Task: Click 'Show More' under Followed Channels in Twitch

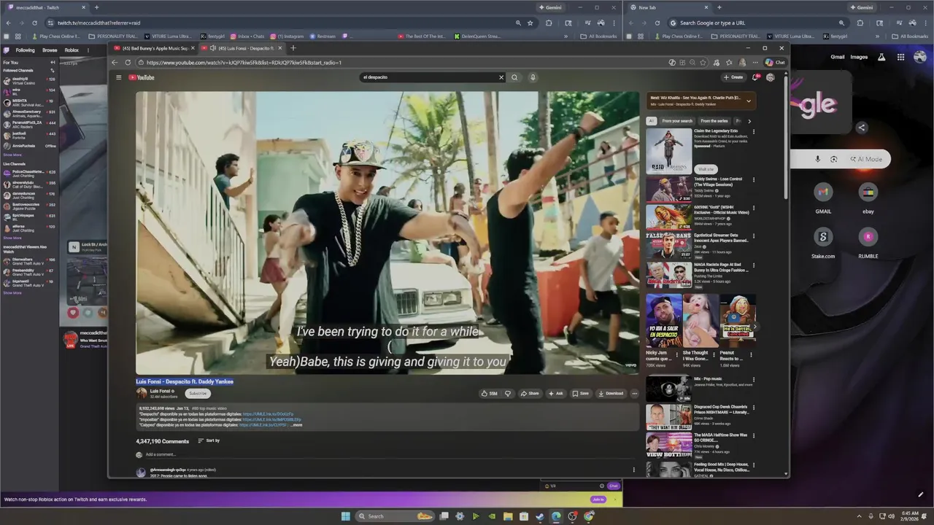Action: 12,155
